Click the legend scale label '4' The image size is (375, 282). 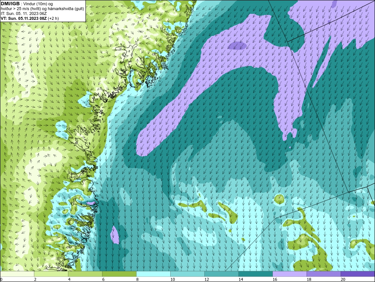(x=69, y=279)
